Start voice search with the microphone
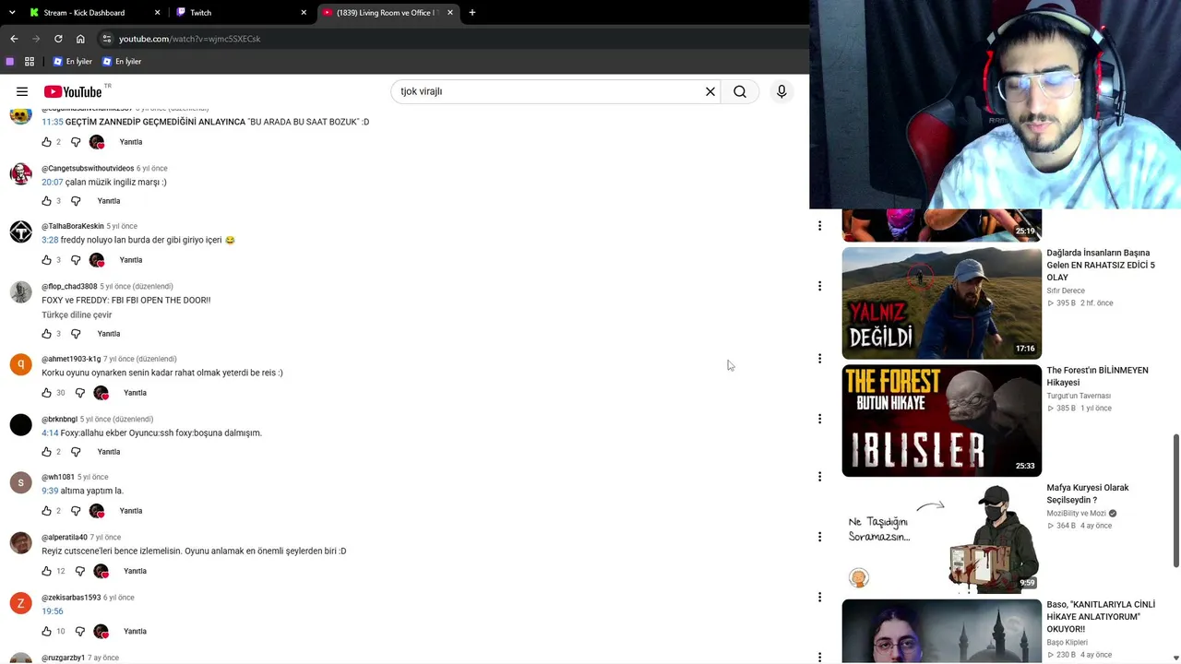The width and height of the screenshot is (1181, 664). click(781, 91)
